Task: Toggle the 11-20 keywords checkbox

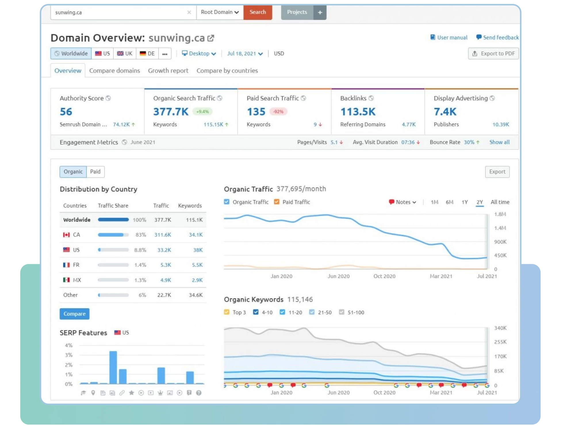Action: [x=282, y=312]
